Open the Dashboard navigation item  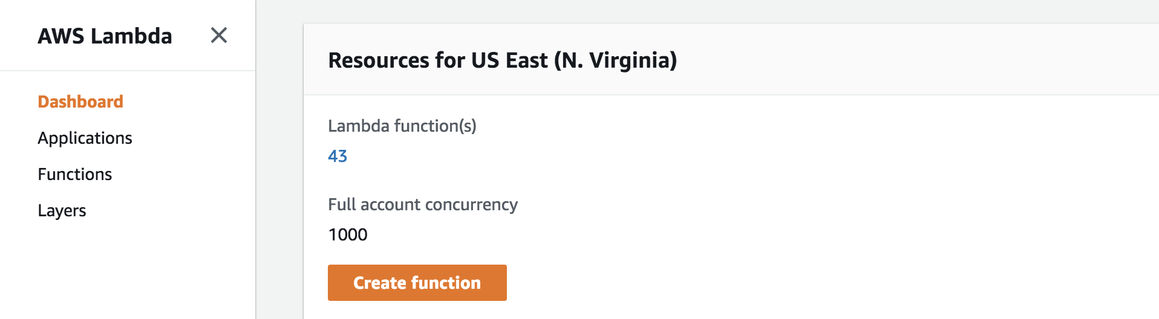tap(80, 101)
